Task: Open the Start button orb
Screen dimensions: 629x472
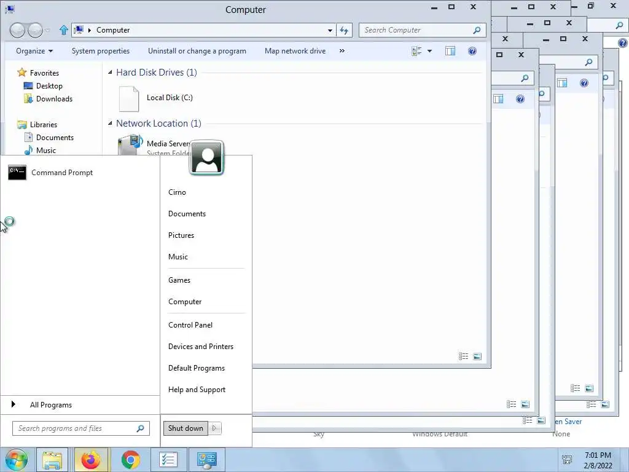Action: (x=17, y=460)
